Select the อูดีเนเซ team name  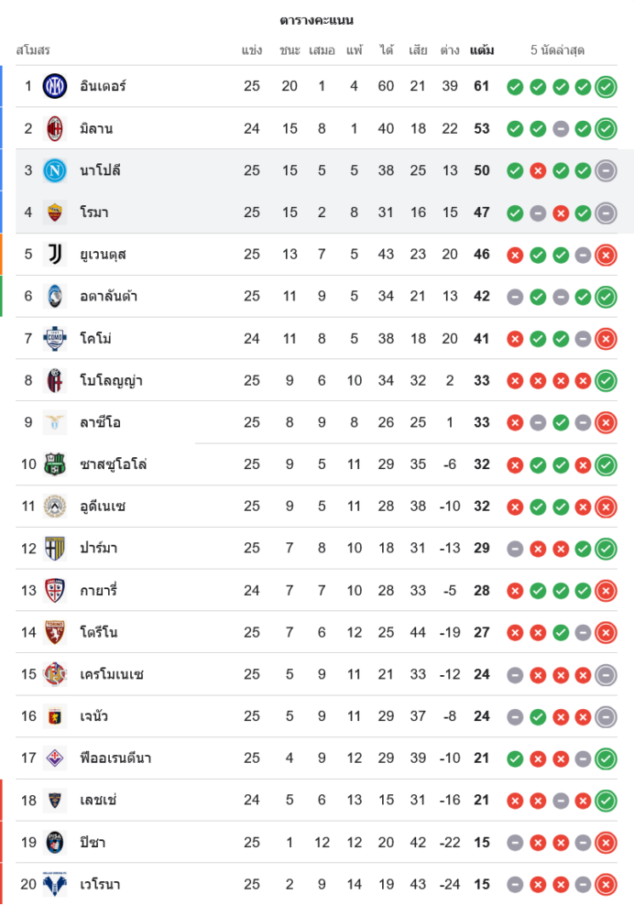click(x=103, y=507)
